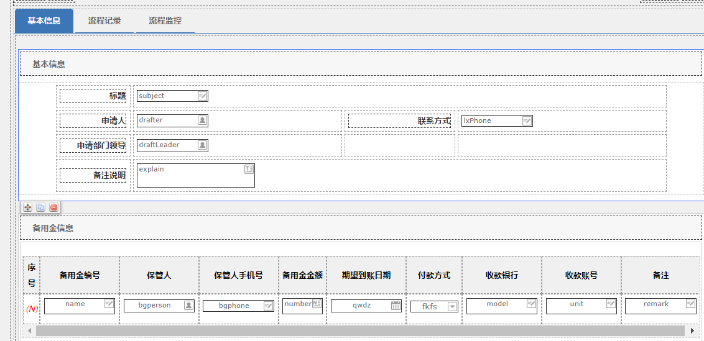Click the edit icon in lxPhone field
The width and height of the screenshot is (704, 341).
[527, 120]
